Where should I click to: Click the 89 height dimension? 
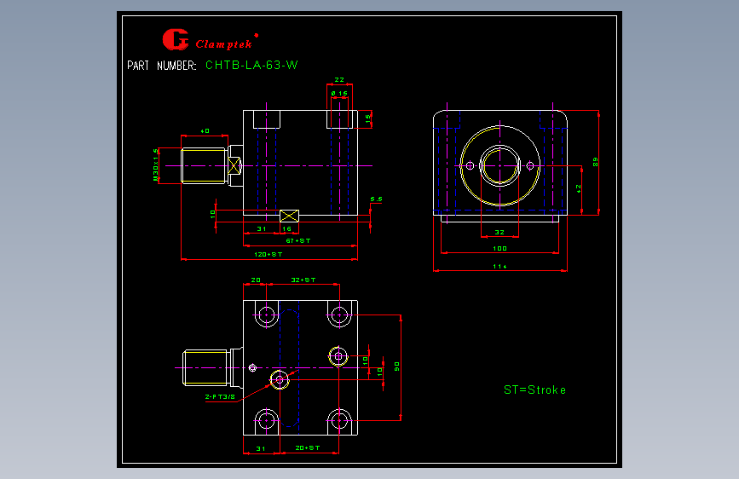[x=595, y=162]
